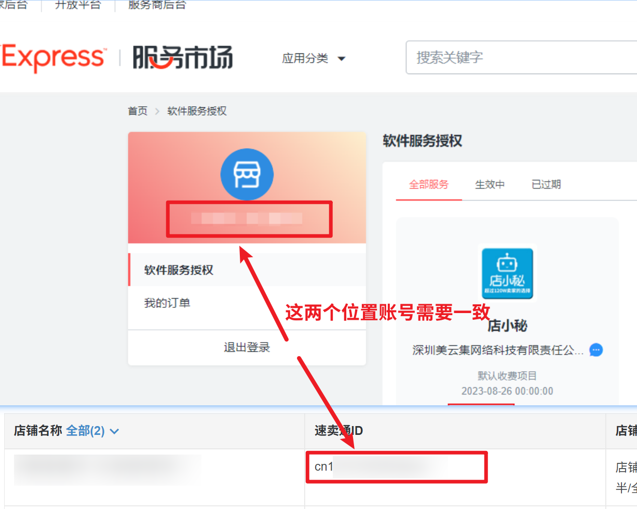This screenshot has height=509, width=637.
Task: Select 软件服务授权 in the sidebar
Action: click(x=247, y=270)
